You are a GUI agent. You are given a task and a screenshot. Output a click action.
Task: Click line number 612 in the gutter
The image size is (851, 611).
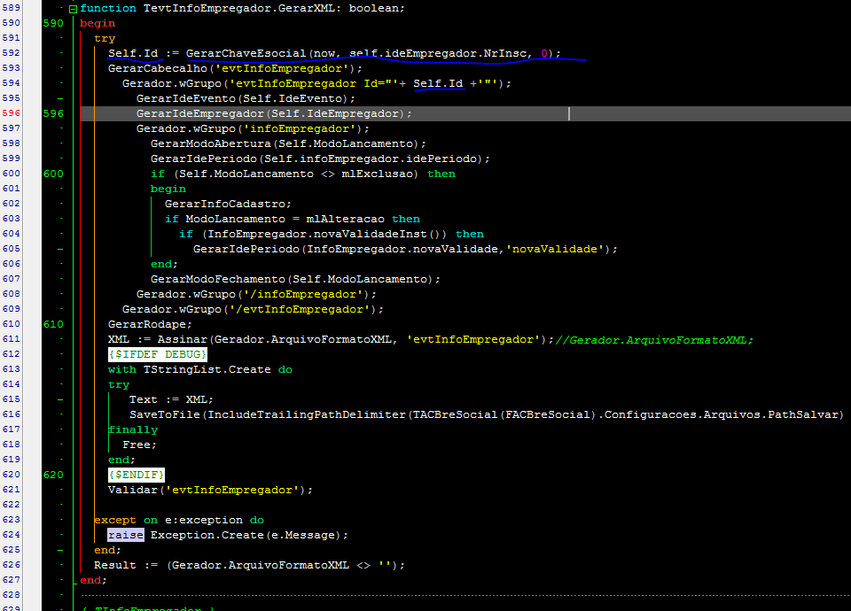[11, 354]
